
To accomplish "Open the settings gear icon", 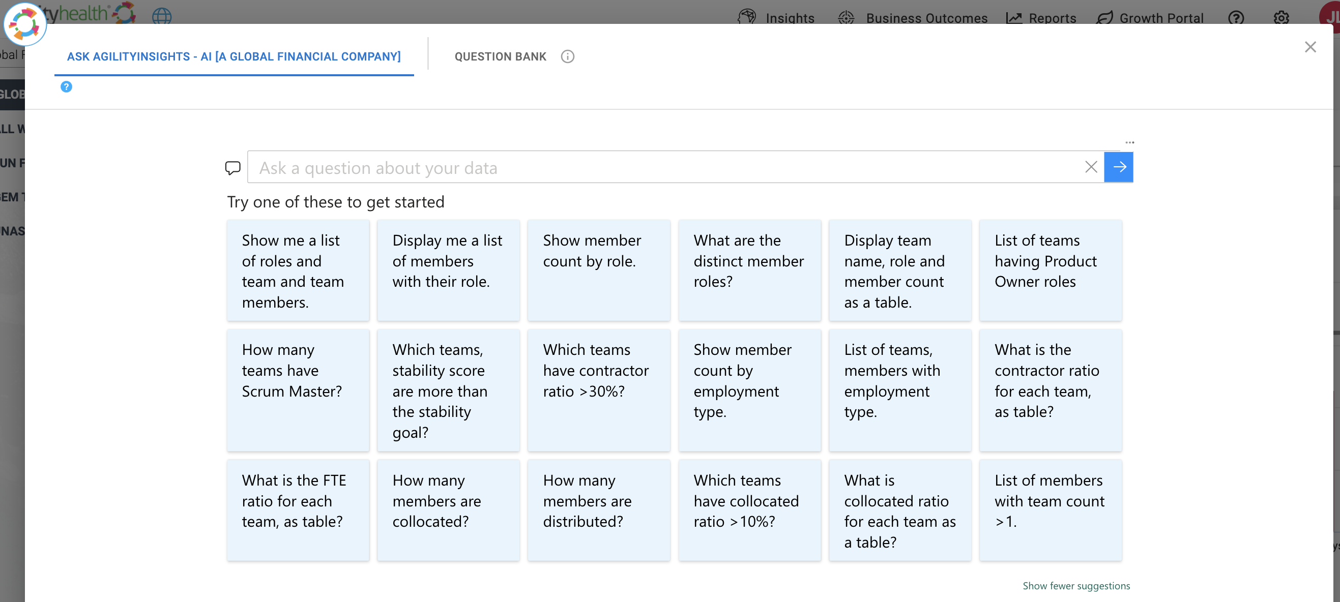I will [x=1281, y=18].
